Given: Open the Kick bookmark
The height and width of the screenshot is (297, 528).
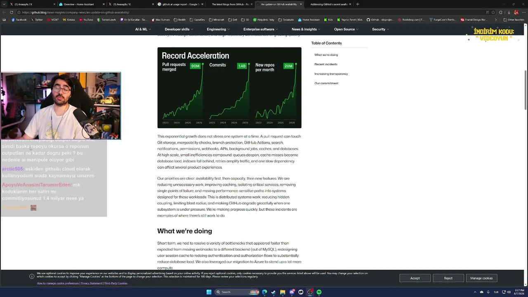Looking at the screenshot, I should click(x=328, y=20).
